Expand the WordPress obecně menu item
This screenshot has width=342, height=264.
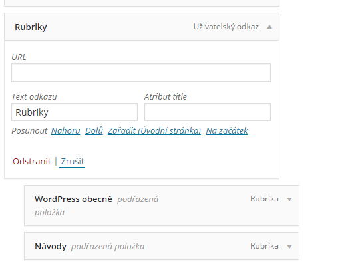(289, 199)
